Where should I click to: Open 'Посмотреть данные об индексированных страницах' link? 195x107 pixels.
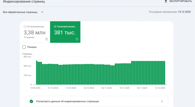67,101
